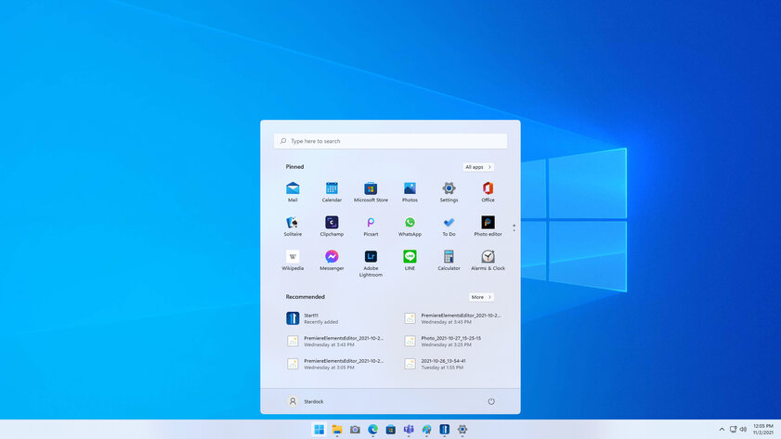Open Photo_2021-10-27_15-25-15 recommended file

(x=451, y=341)
